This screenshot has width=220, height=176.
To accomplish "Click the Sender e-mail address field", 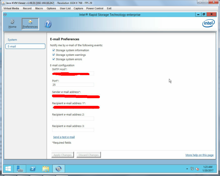I will pos(76,96).
